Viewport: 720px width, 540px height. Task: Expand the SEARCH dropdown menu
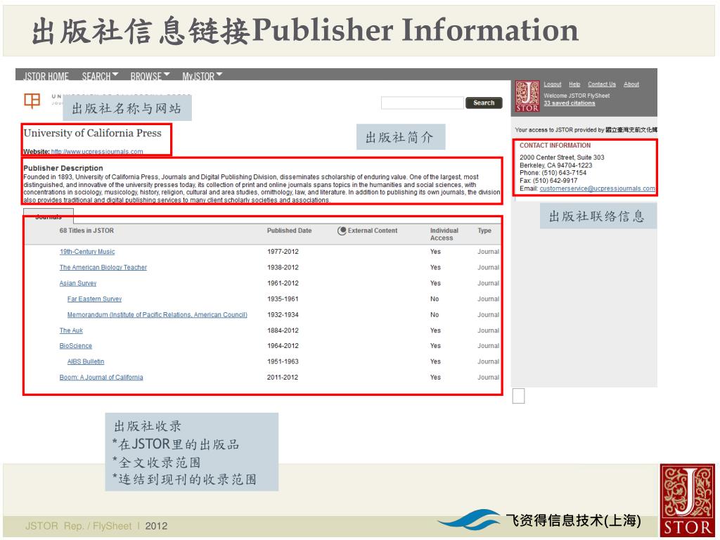click(x=100, y=76)
